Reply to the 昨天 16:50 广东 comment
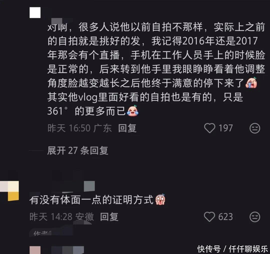270x254 pixels. (x=127, y=128)
